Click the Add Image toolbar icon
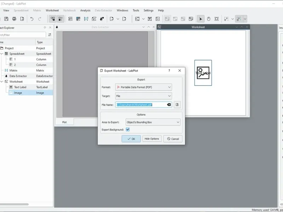The width and height of the screenshot is (283, 212). pos(157,19)
